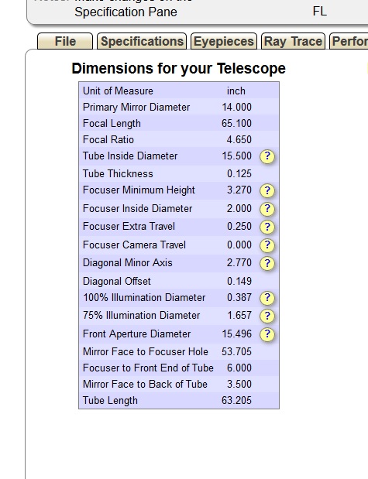Select the Unit of Measure inch value
The image size is (368, 479).
pyautogui.click(x=236, y=91)
